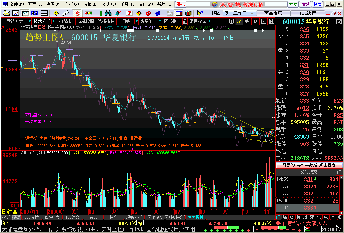Image resolution: width=344 pixels, height=233 pixels.
Task: Click the skip-to-end panel icon
Action: pos(272,21)
